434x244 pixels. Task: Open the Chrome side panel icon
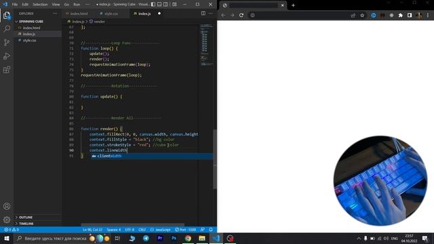tap(410, 15)
